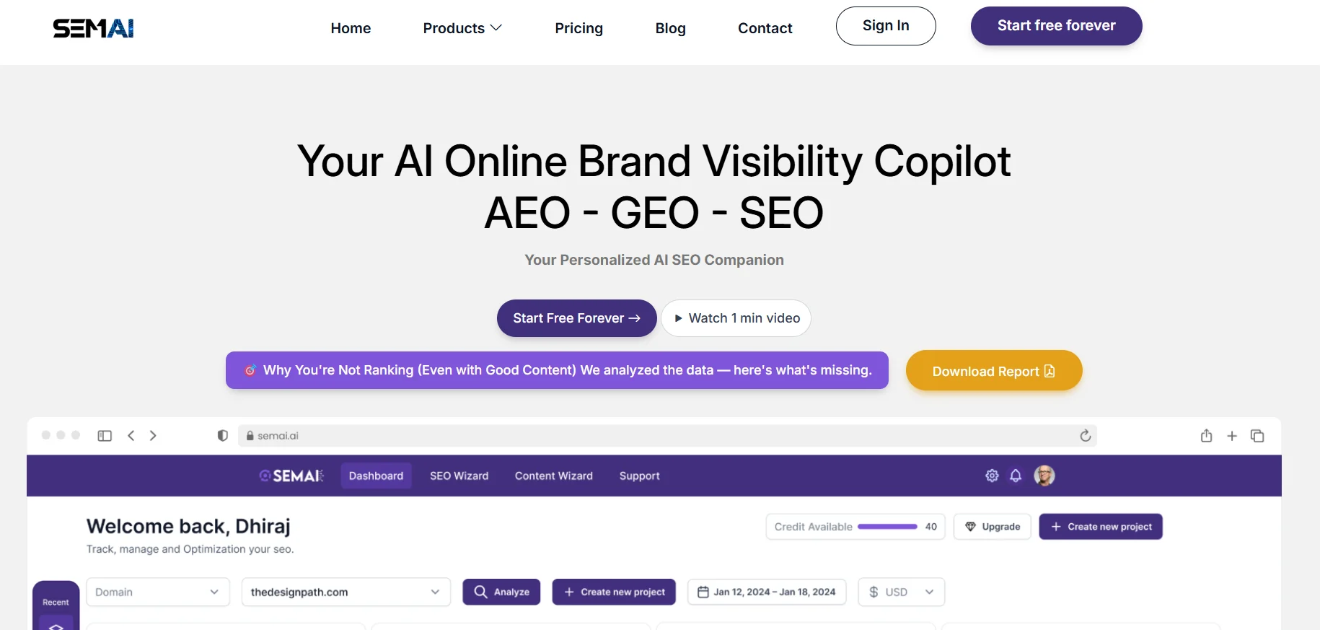
Task: Go to the Pricing page
Action: 578,28
